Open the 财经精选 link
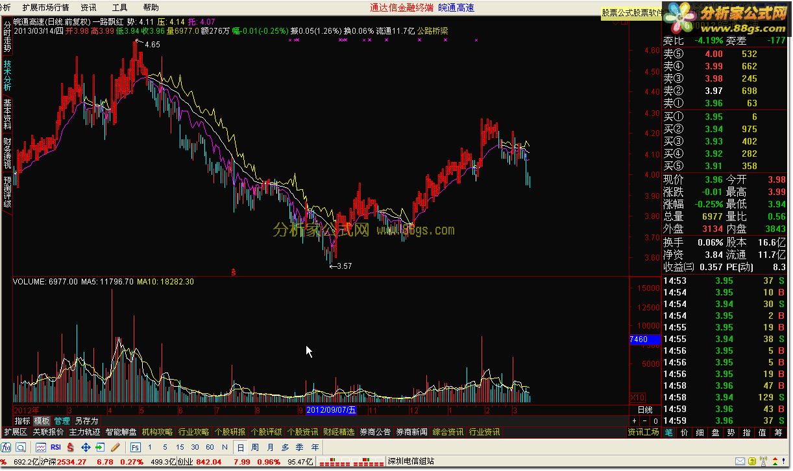Image resolution: width=793 pixels, height=471 pixels. pos(339,432)
